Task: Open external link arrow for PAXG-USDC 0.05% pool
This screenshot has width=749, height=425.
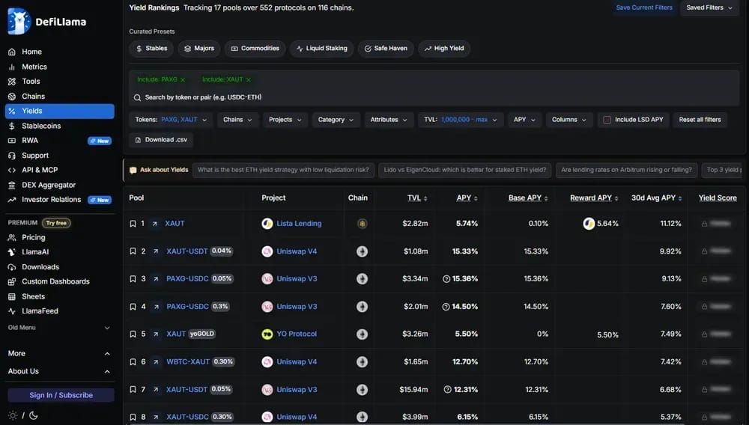Action: pos(156,279)
